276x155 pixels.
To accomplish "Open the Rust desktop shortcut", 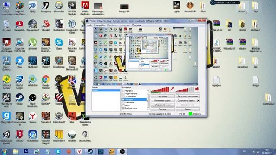I will [x=72, y=118].
